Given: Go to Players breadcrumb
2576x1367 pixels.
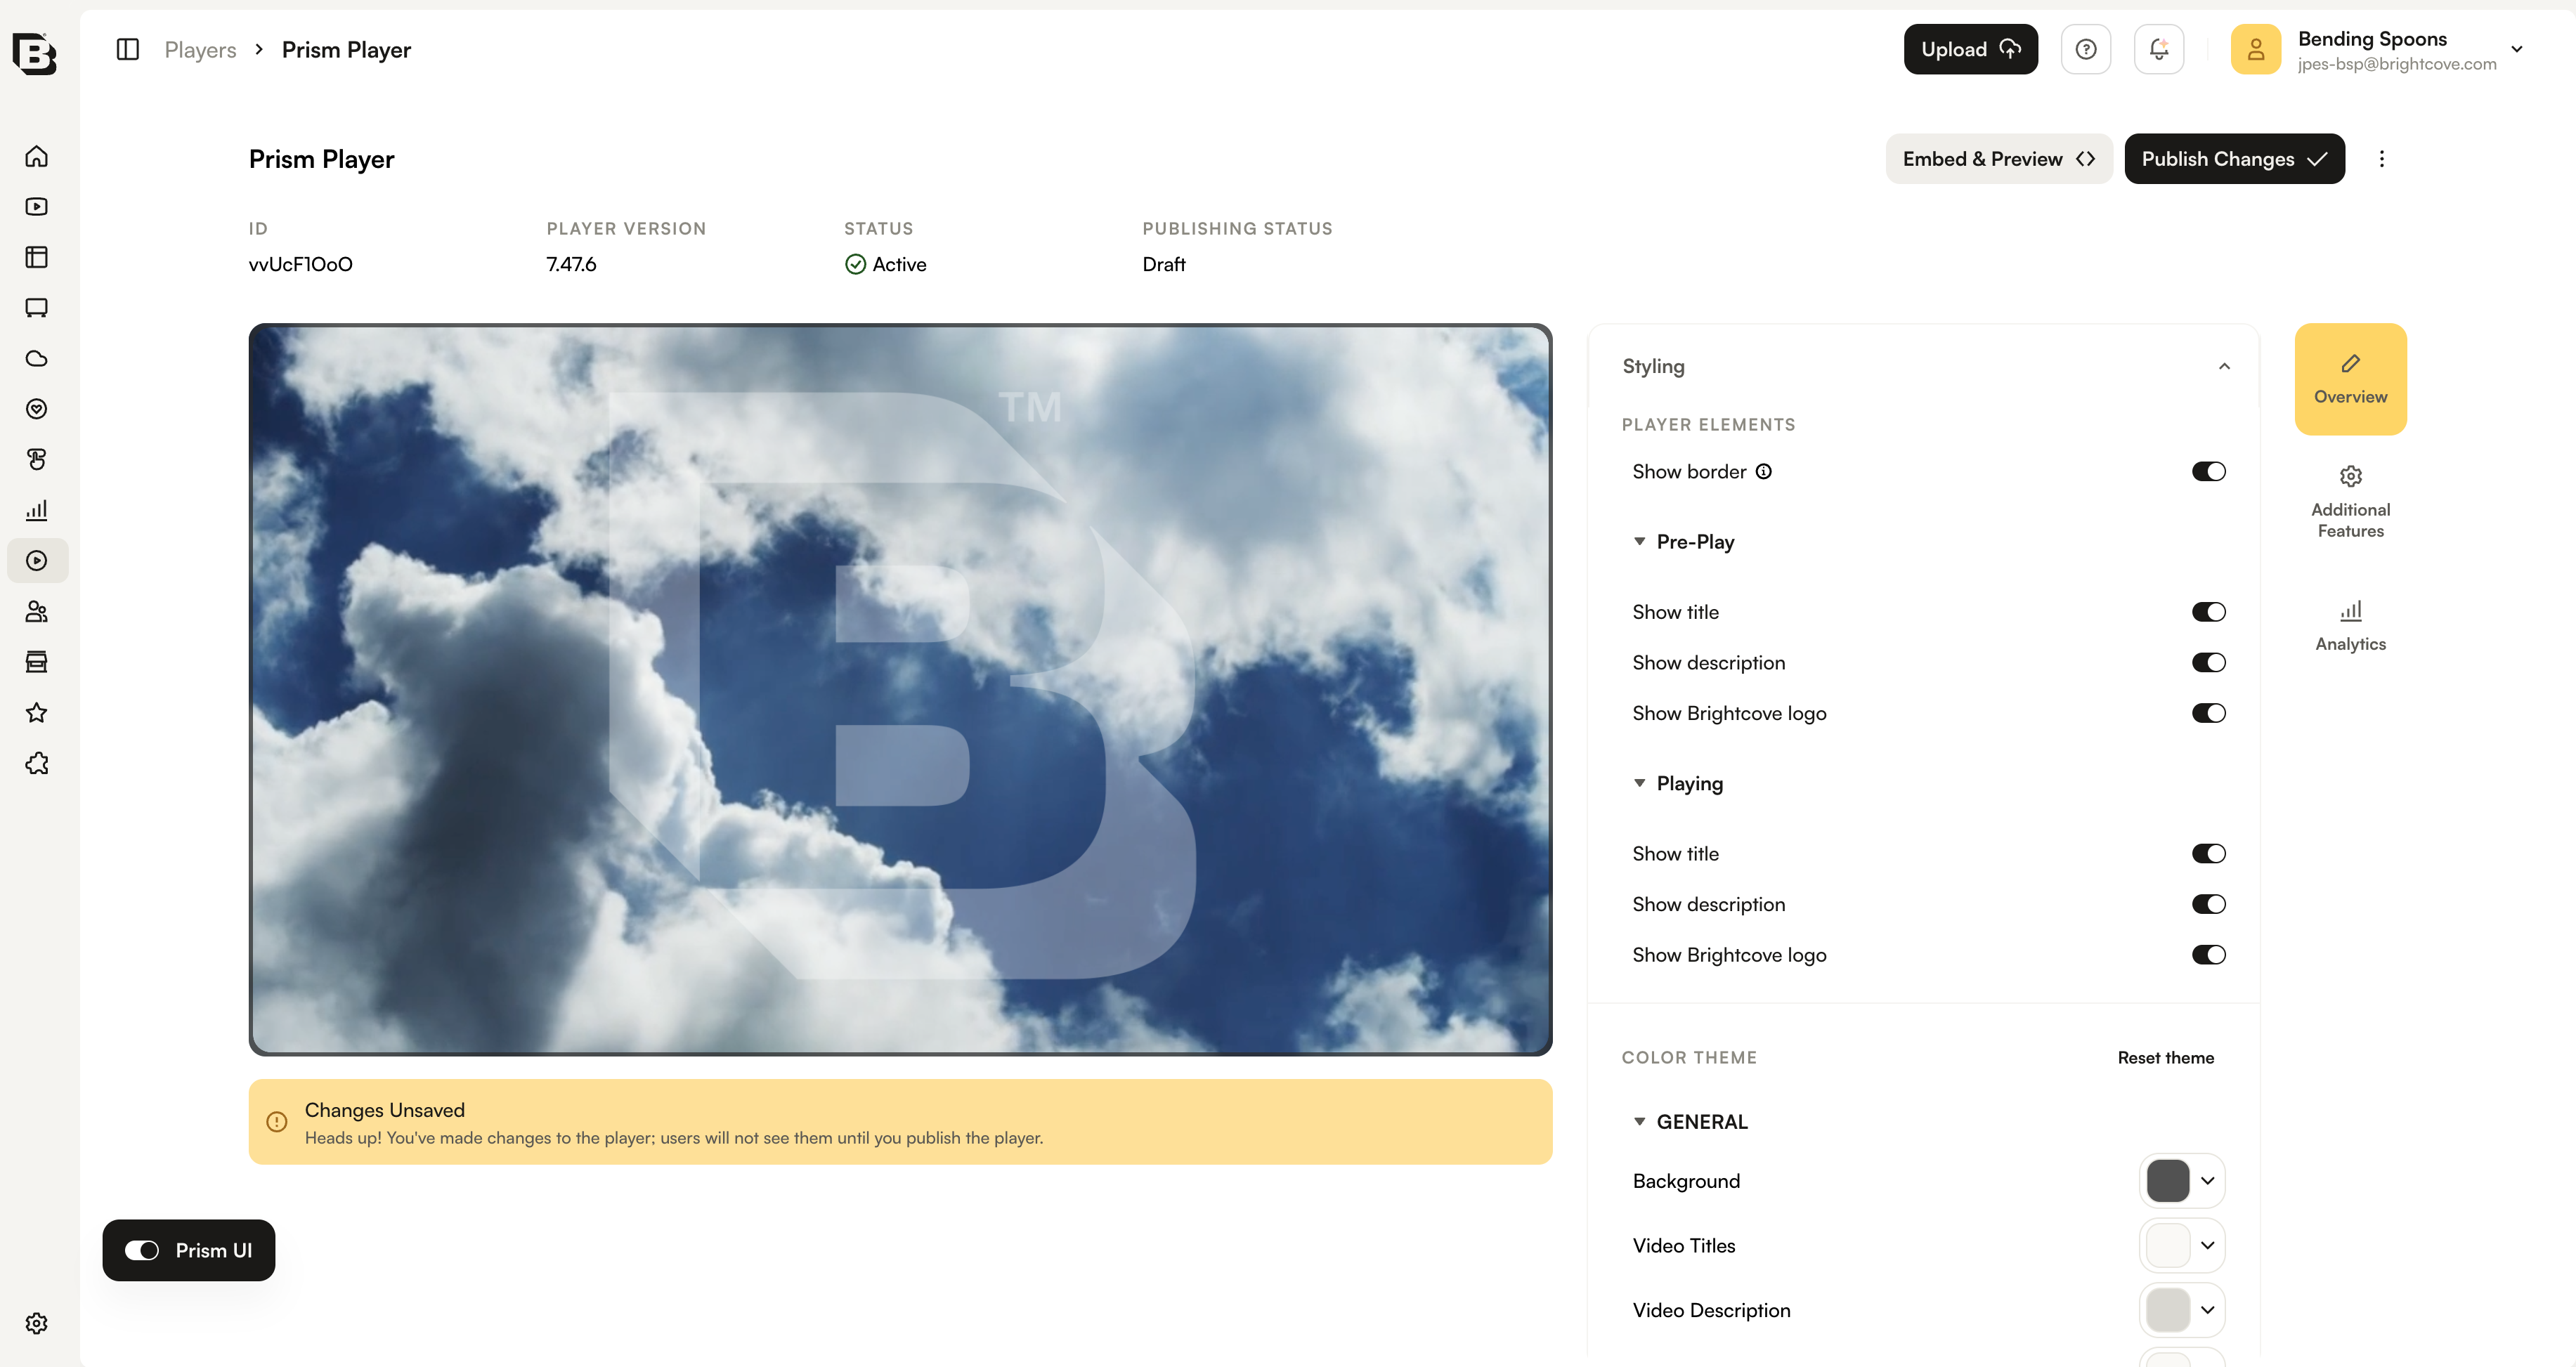Looking at the screenshot, I should click(x=200, y=49).
